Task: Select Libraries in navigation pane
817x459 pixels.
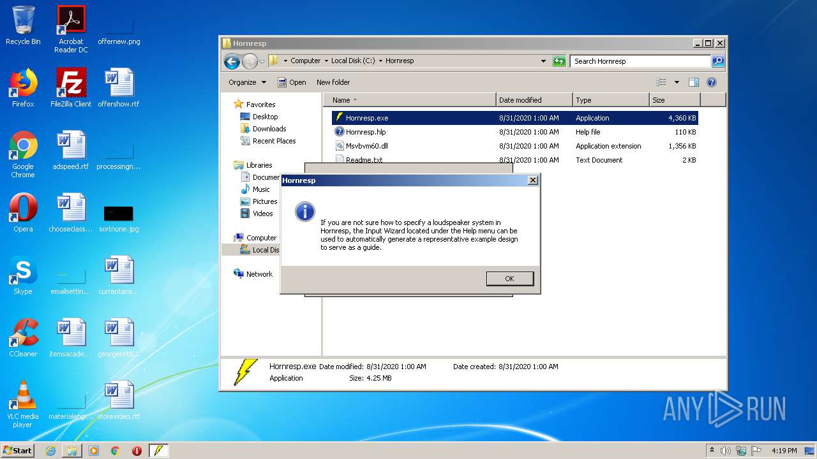Action: [253, 165]
